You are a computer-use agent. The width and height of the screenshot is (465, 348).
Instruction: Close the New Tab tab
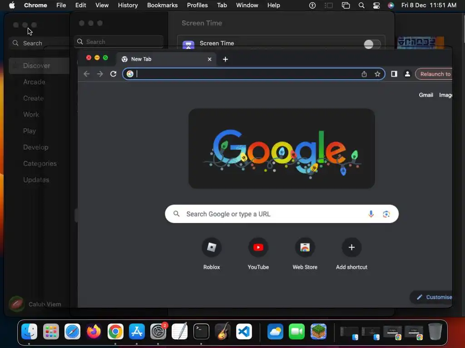coord(210,59)
